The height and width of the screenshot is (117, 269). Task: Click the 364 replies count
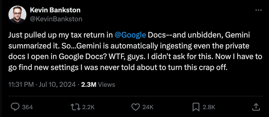(27, 107)
